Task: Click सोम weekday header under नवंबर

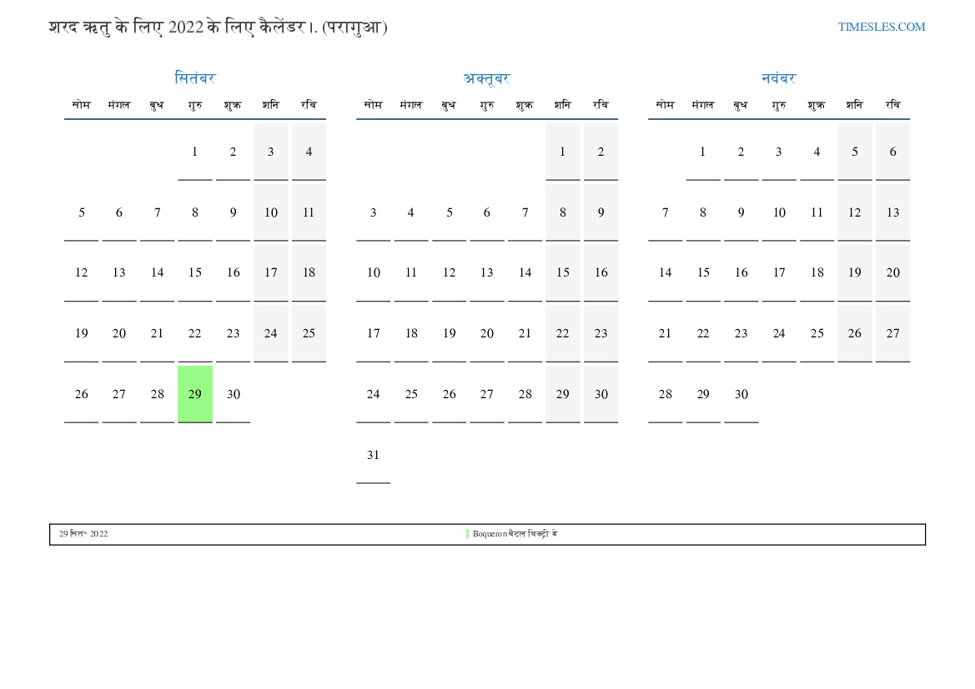Action: click(x=666, y=105)
